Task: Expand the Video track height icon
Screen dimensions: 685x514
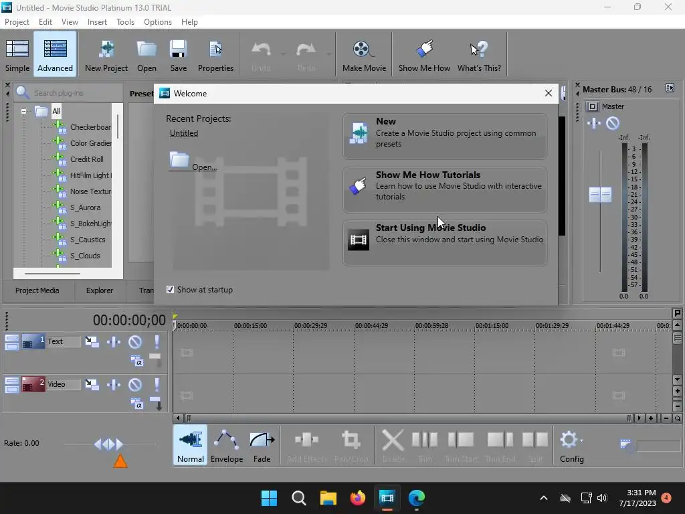Action: click(12, 385)
